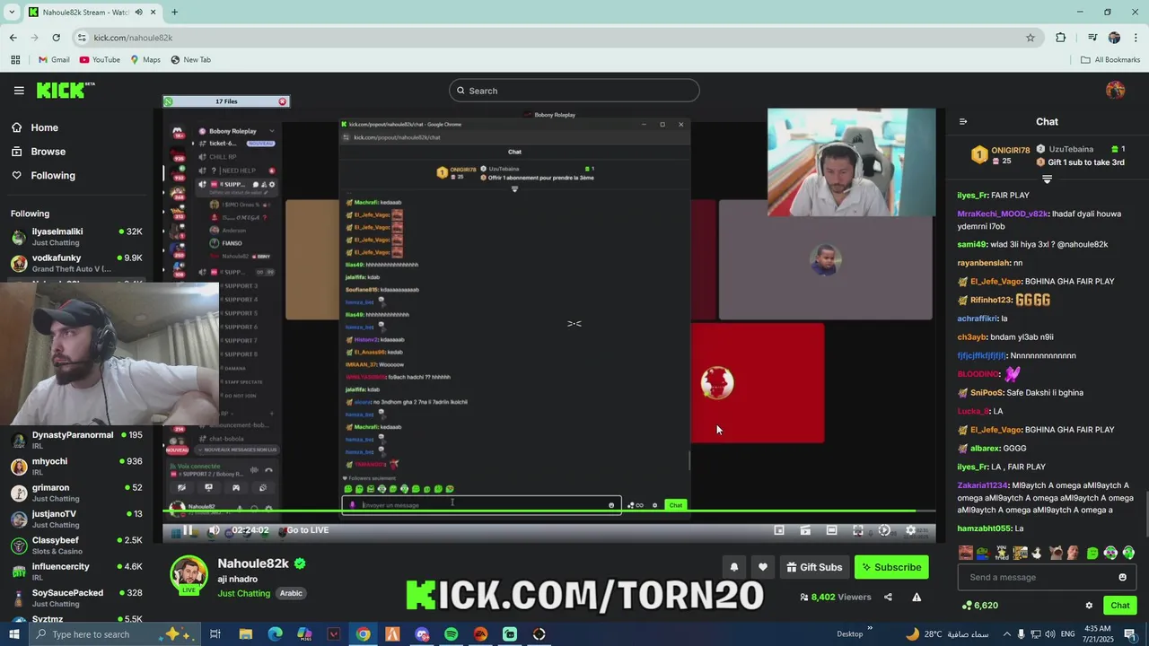Reload the page in Chrome
Image resolution: width=1149 pixels, height=646 pixels.
click(56, 38)
